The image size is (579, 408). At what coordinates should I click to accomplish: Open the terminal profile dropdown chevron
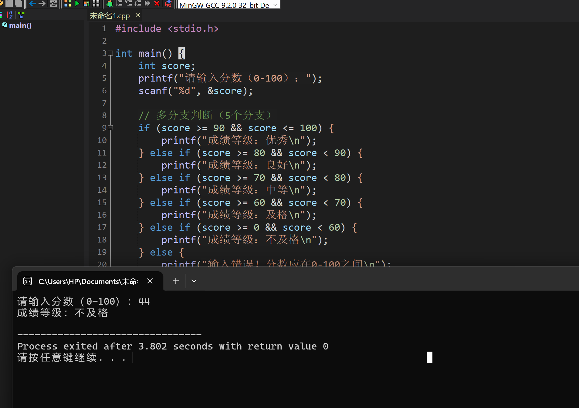(194, 281)
